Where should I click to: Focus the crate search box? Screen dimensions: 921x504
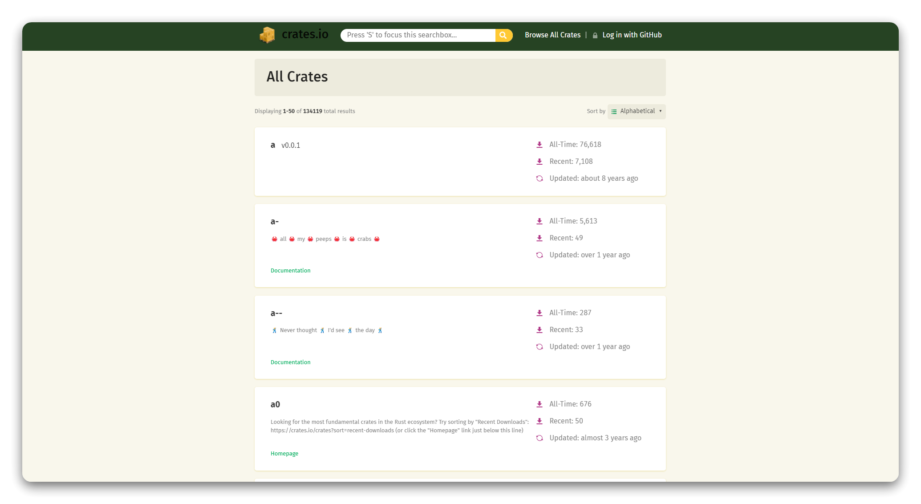tap(418, 35)
